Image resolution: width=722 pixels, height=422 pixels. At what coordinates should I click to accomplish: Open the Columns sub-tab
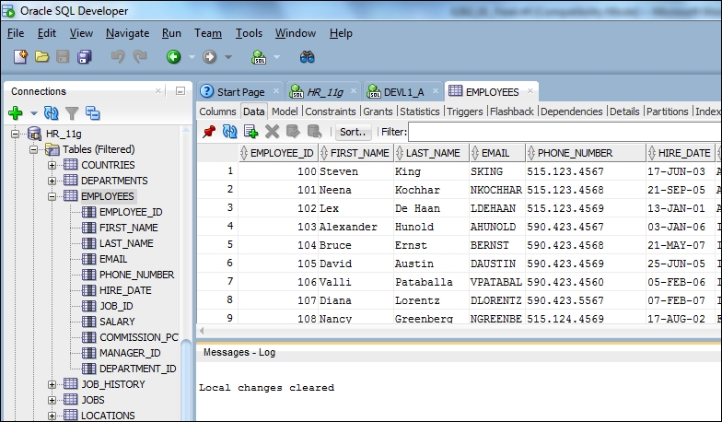217,111
